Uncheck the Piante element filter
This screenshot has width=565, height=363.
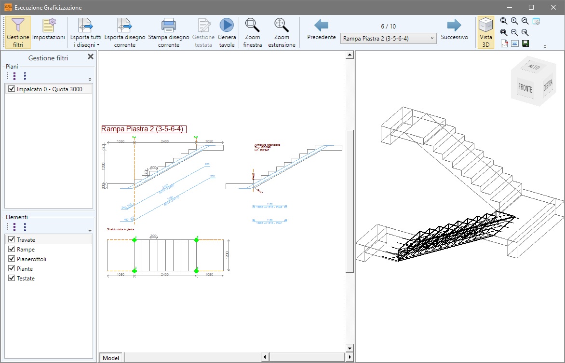(12, 268)
